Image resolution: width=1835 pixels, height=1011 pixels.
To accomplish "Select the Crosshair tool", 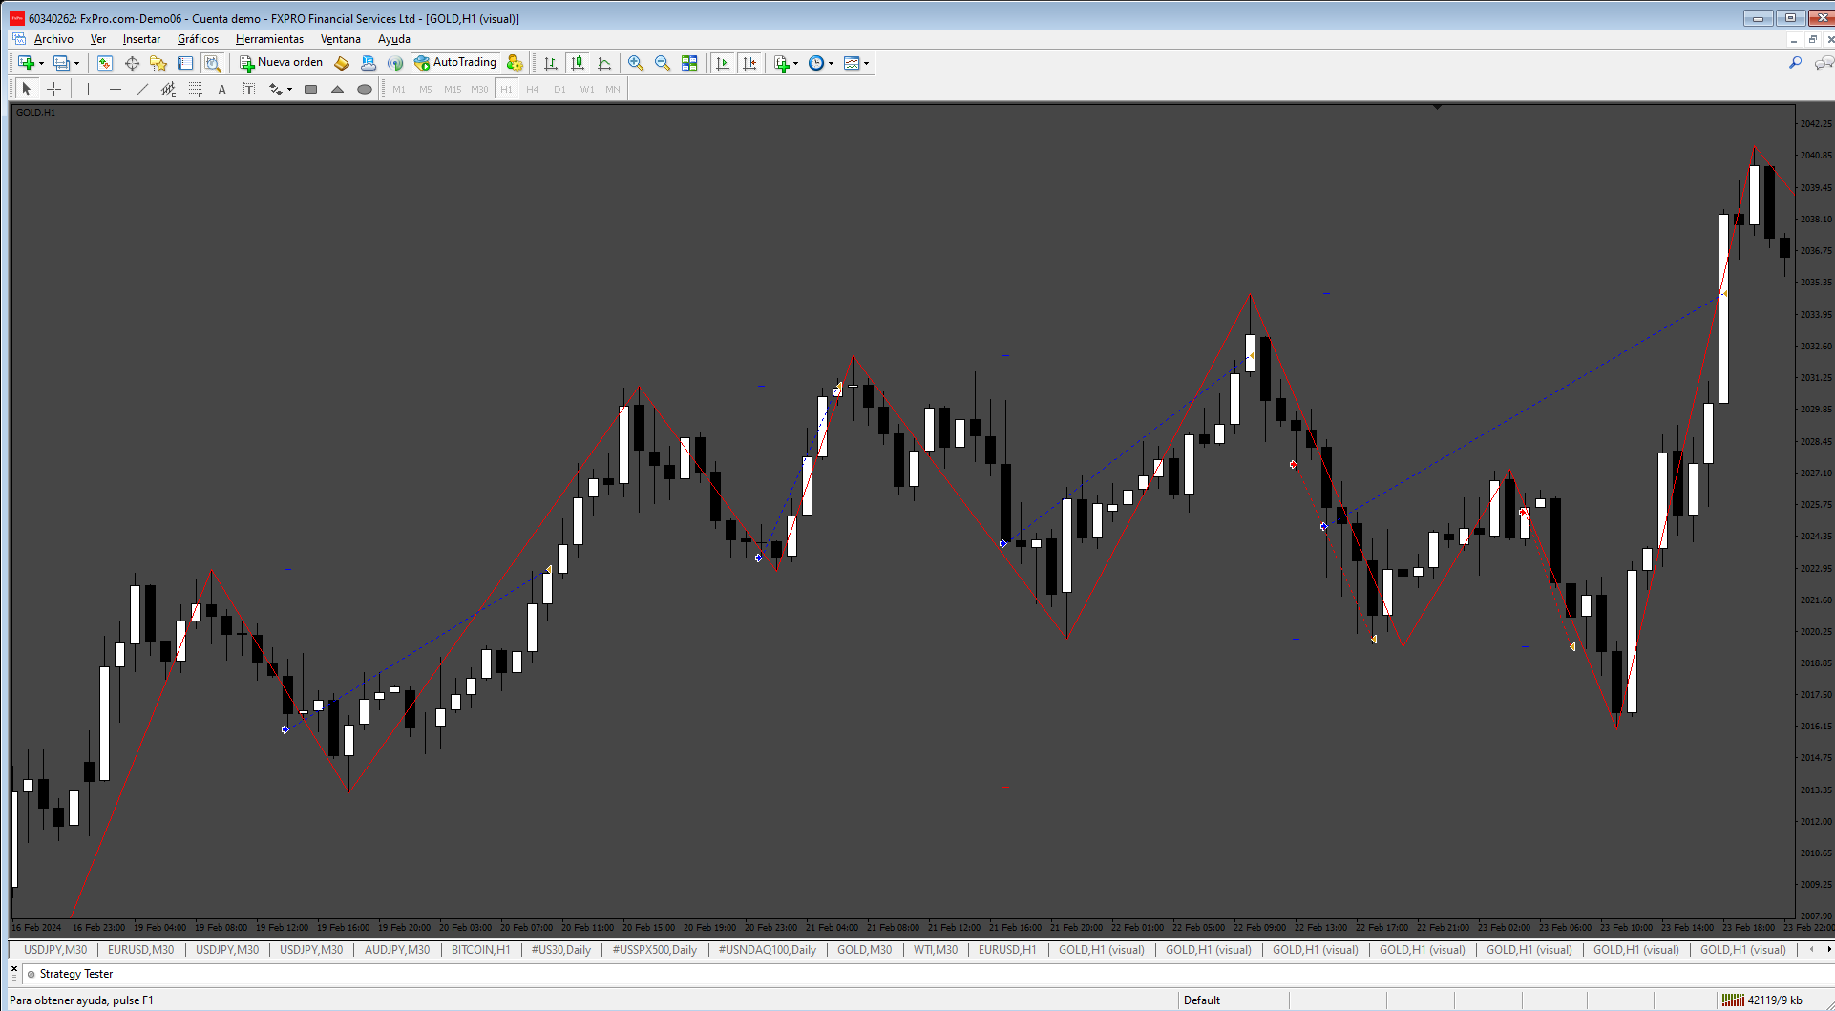I will pos(54,89).
